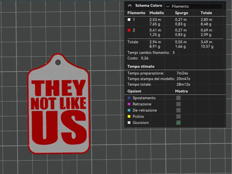Toggle the Retrazione display checkbox

178,104
